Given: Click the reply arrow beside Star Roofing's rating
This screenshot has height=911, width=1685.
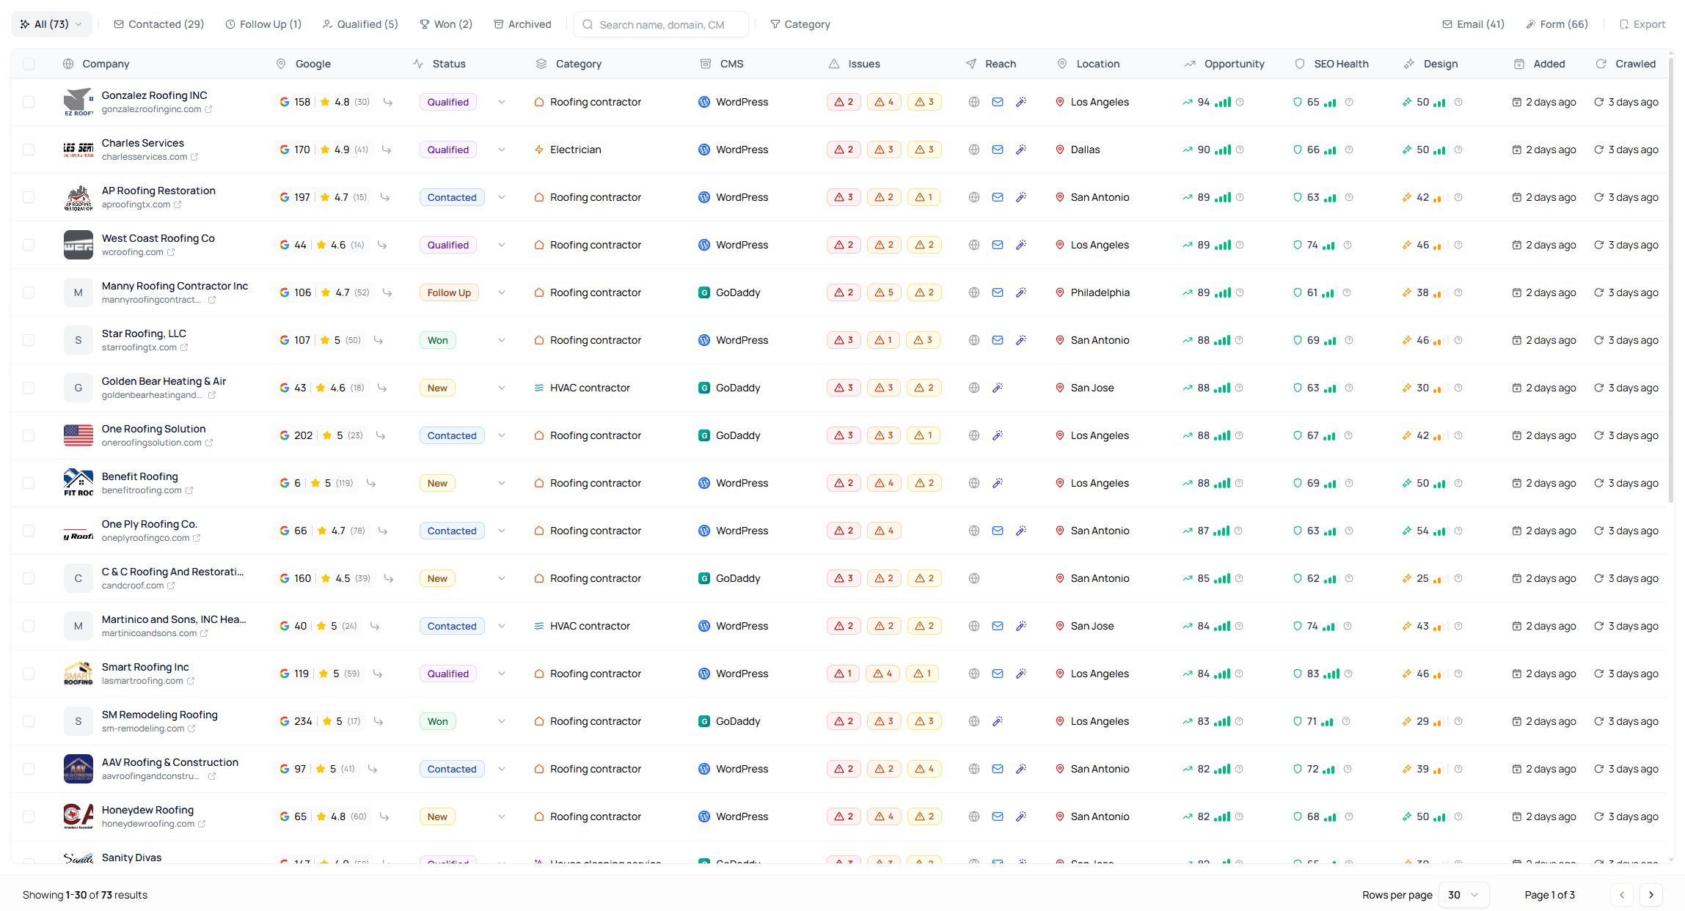Looking at the screenshot, I should tap(379, 340).
